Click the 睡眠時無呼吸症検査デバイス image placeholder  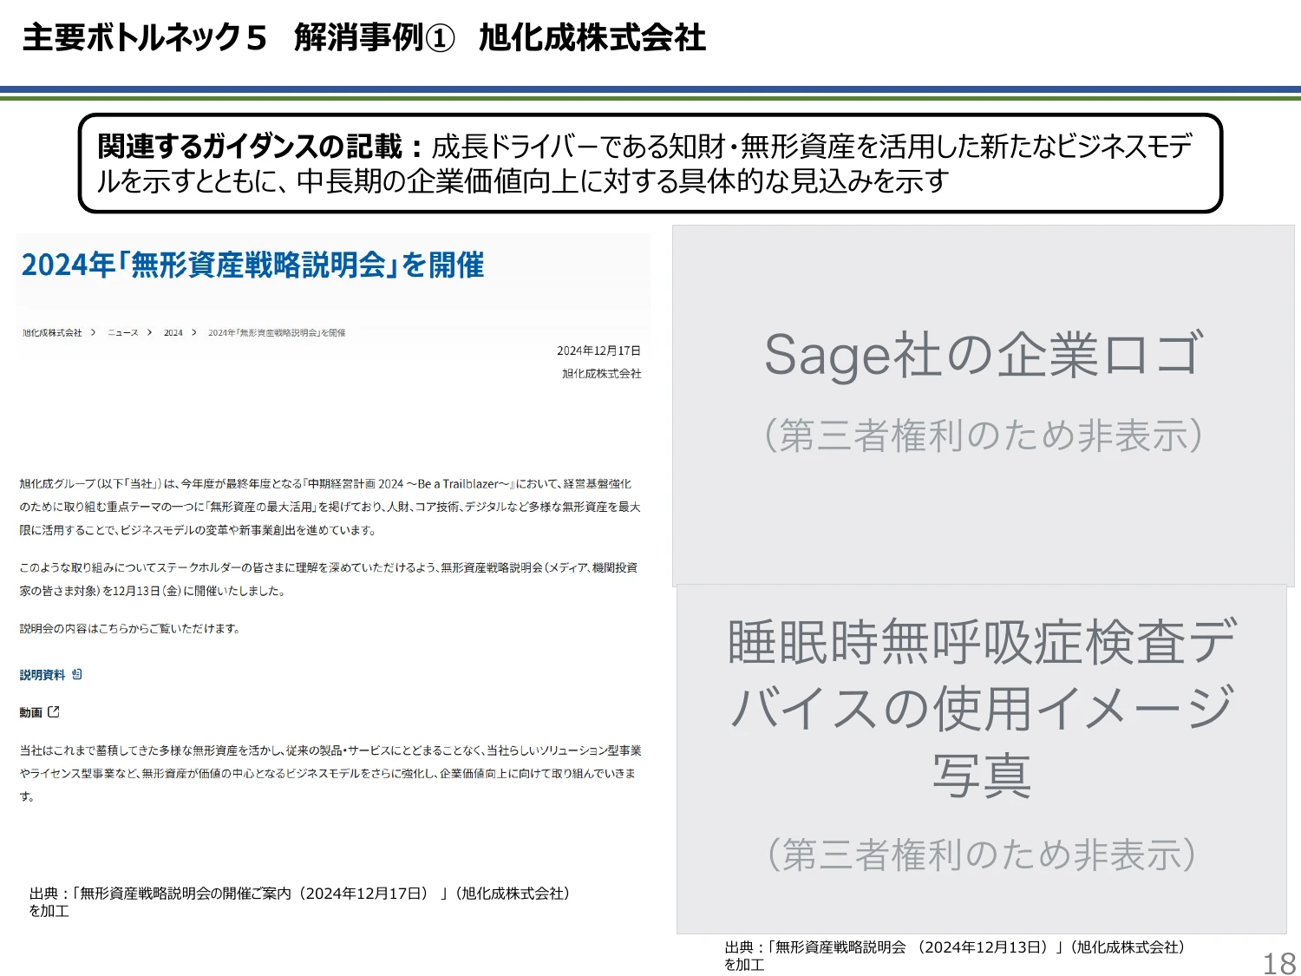tap(982, 759)
